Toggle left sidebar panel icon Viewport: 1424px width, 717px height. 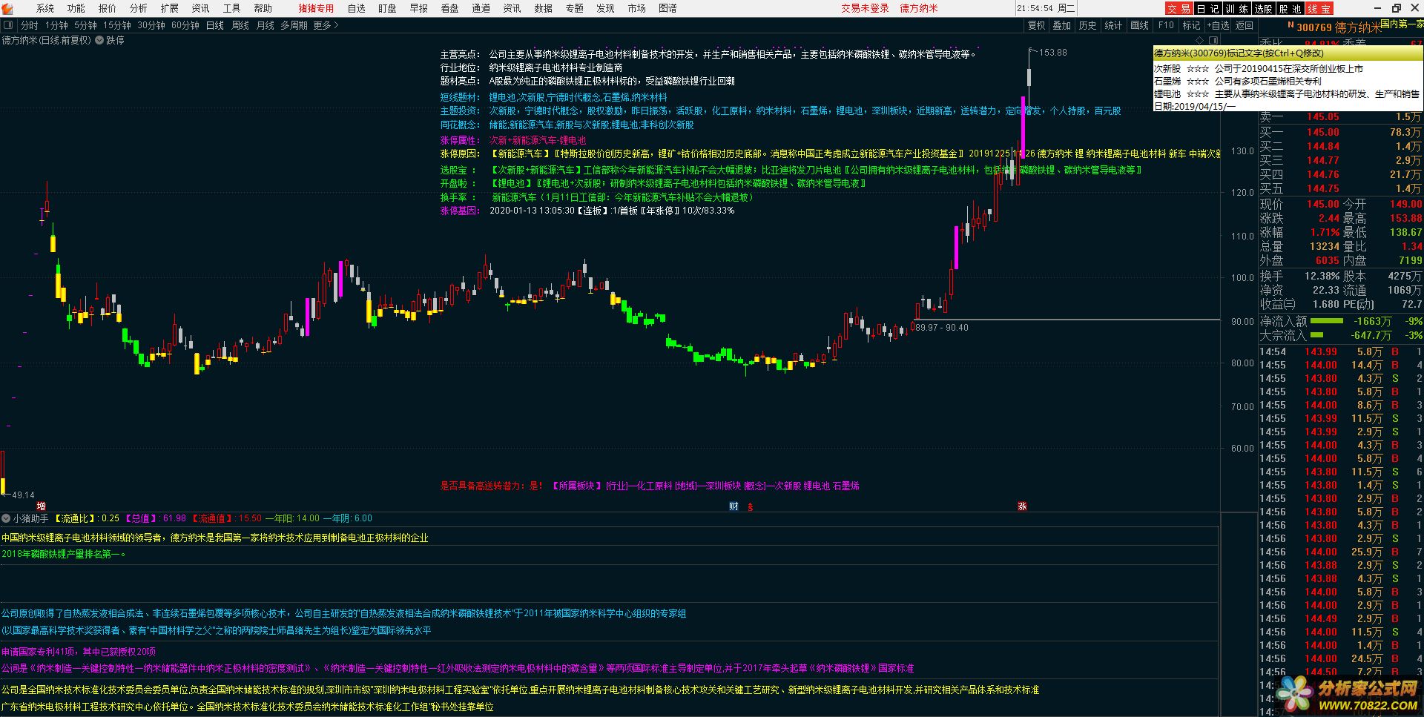click(7, 25)
